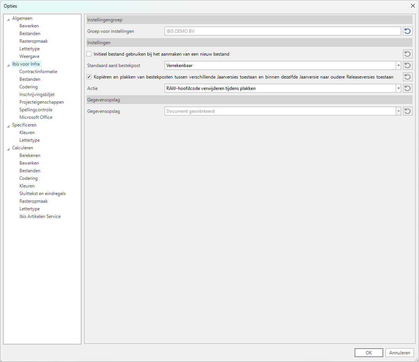Collapse the Calculeren tree node
Screen dimensions: 419x362
tap(8, 149)
